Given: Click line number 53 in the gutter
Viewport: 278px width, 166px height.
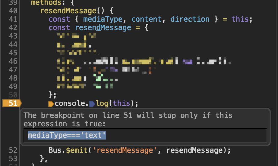Looking at the screenshot, I should (x=13, y=159).
